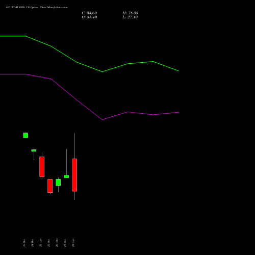Select the close value C: 33.60
The height and width of the screenshot is (255, 255).
89,13
